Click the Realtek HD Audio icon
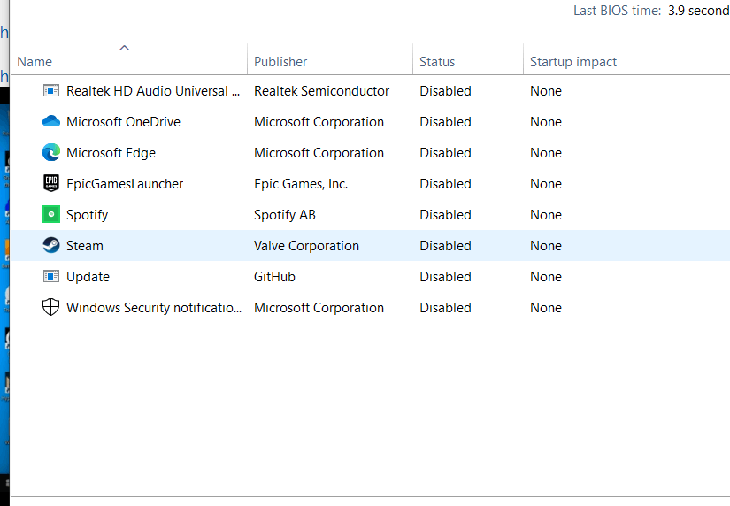 pyautogui.click(x=51, y=91)
